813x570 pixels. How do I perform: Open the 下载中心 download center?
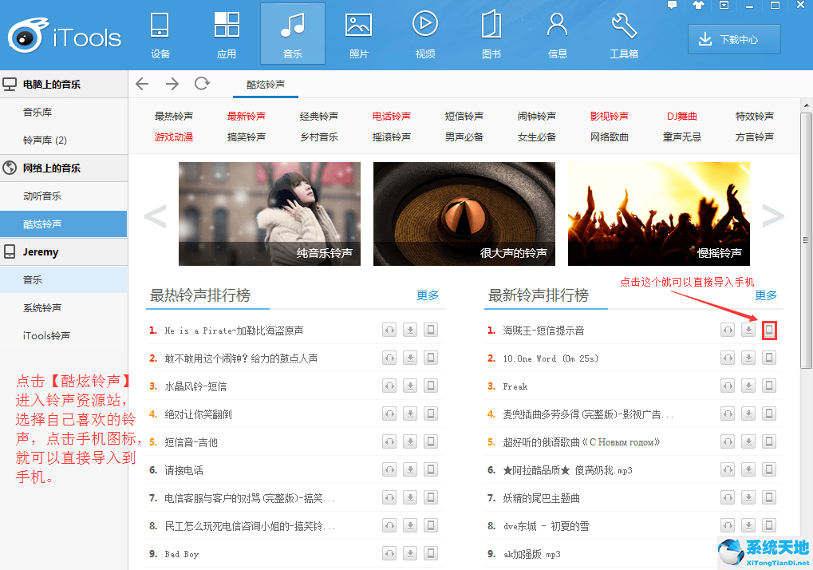coord(733,38)
